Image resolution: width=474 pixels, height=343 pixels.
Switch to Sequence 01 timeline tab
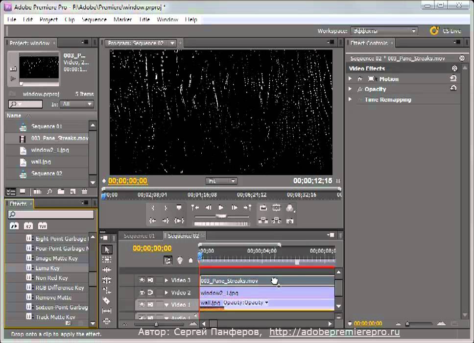[x=139, y=236]
